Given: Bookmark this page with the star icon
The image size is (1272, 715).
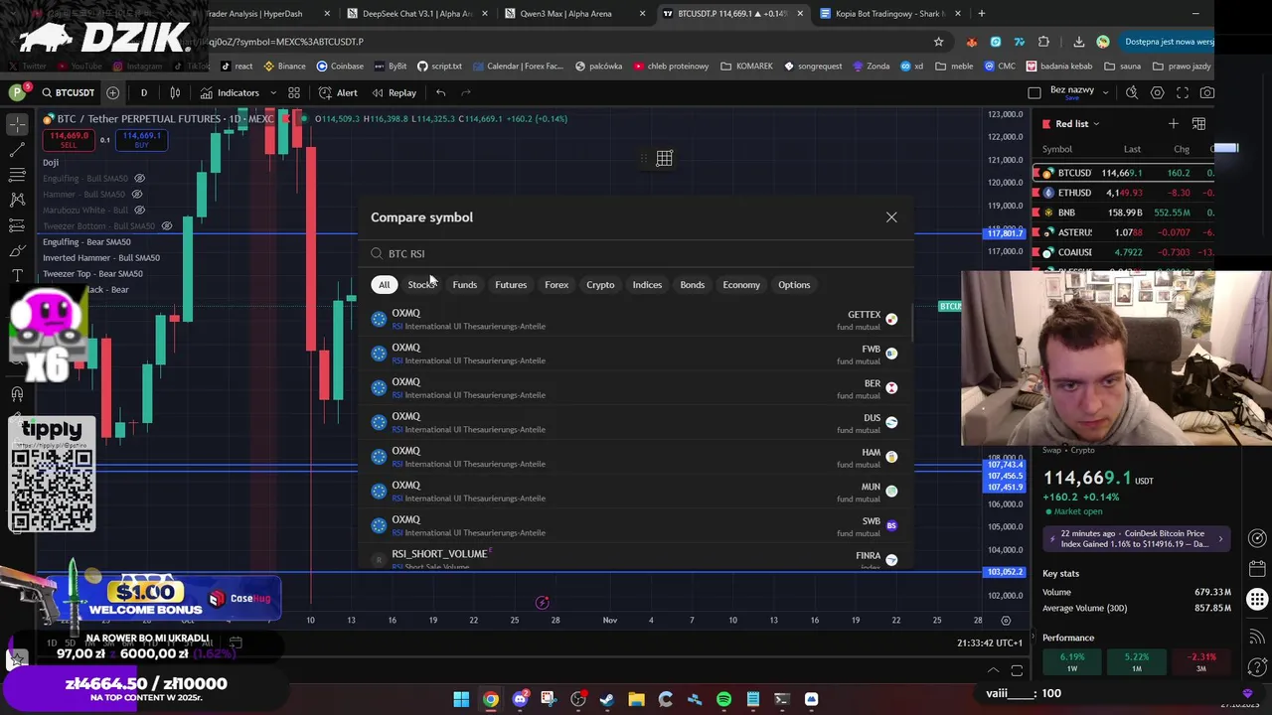Looking at the screenshot, I should pos(938,42).
